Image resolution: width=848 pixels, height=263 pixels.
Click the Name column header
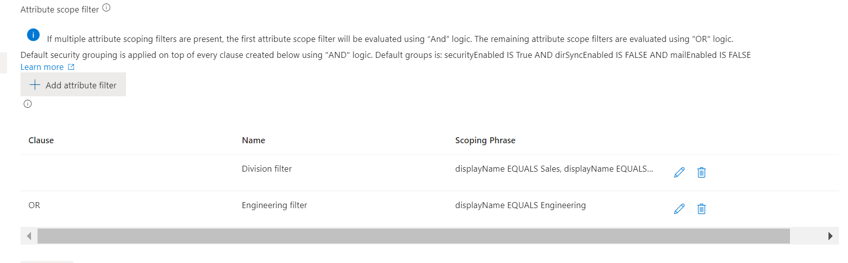[x=254, y=140]
